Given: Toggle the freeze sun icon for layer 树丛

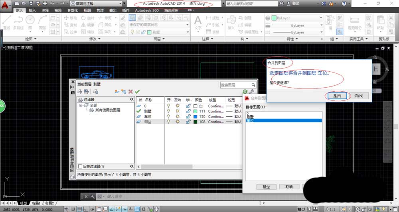Looking at the screenshot, I should click(178, 122).
